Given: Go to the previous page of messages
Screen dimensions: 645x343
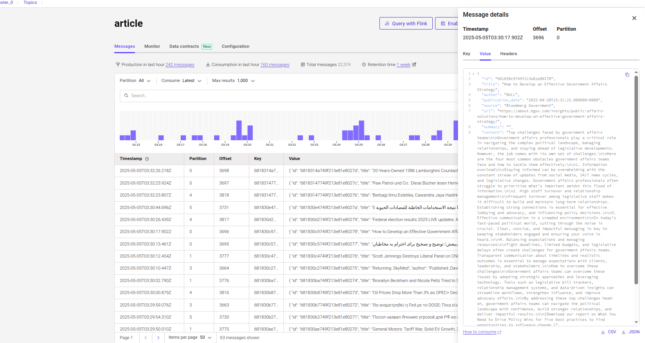Looking at the screenshot, I should 145,338.
